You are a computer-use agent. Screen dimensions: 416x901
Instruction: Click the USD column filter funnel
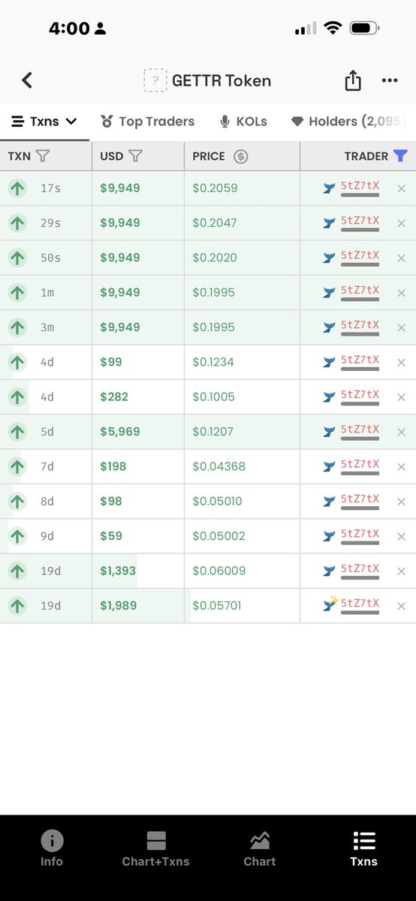[135, 156]
